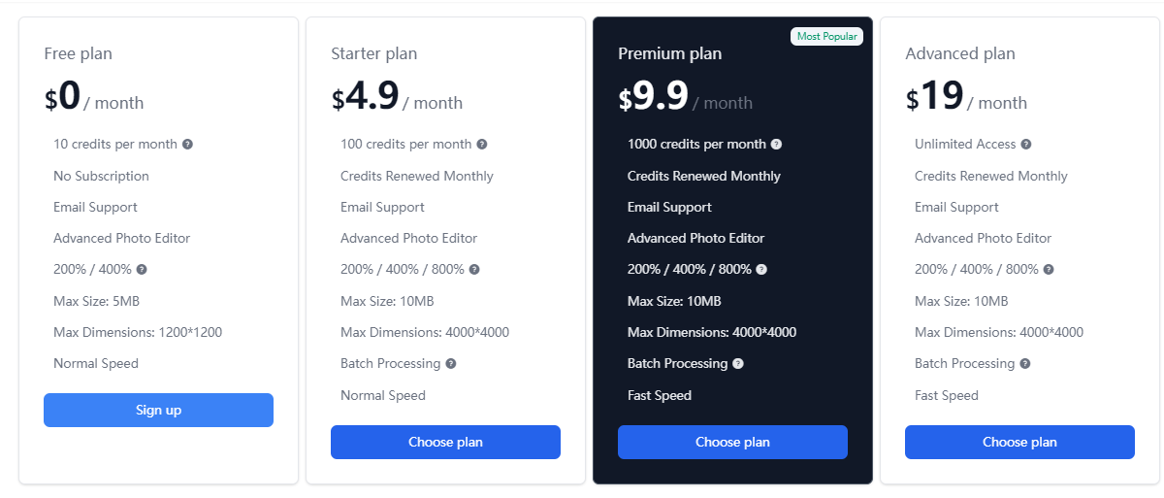Open Premium plan 200% / 400% / 800% help icon
This screenshot has height=498, width=1164.
[x=761, y=269]
